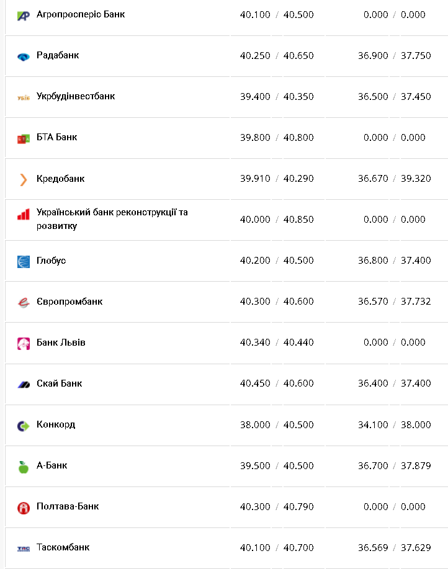Click the blue Глобус logo icon
The height and width of the screenshot is (569, 448).
(x=24, y=261)
